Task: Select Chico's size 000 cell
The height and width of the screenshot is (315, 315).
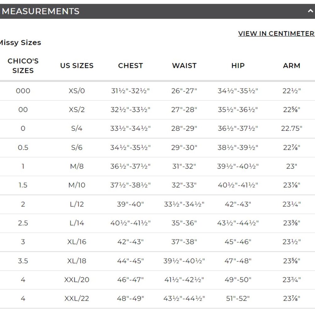Action: pos(23,91)
